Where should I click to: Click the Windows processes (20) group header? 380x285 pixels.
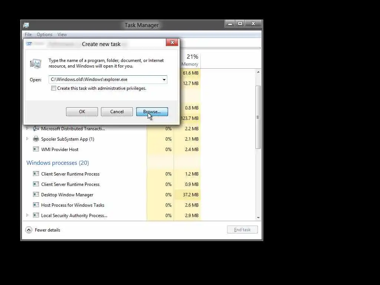click(58, 163)
